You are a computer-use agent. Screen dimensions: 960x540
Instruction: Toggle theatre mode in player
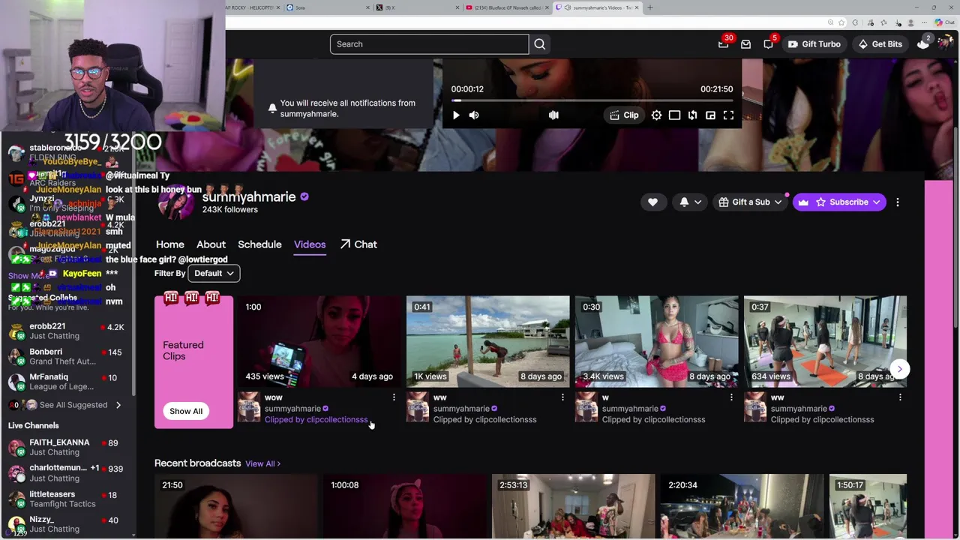674,115
